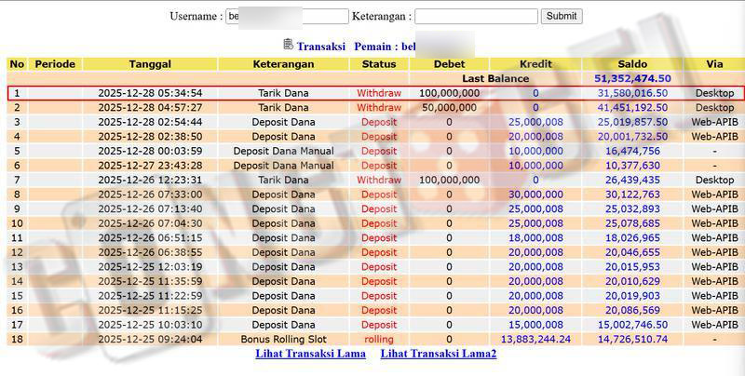
Task: Click the Tanggal column header
Action: click(x=150, y=64)
